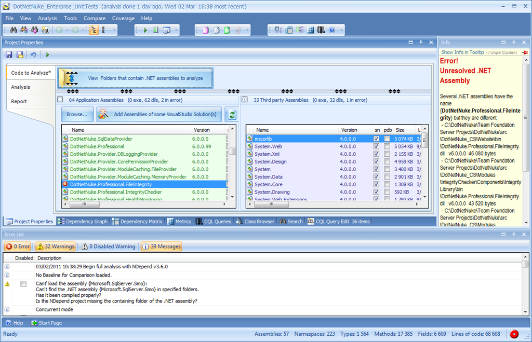Toggle pdb checkbox for mscorlib

[x=387, y=139]
